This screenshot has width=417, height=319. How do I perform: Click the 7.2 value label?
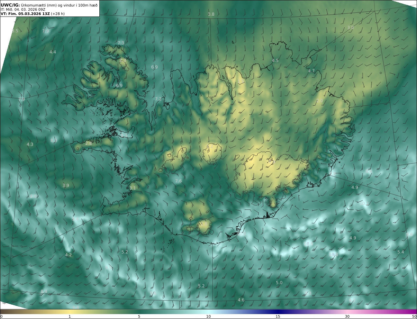pyautogui.click(x=158, y=99)
